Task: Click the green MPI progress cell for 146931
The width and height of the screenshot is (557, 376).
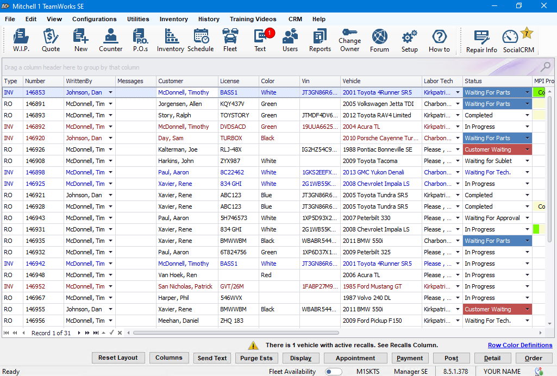Action: coord(536,229)
